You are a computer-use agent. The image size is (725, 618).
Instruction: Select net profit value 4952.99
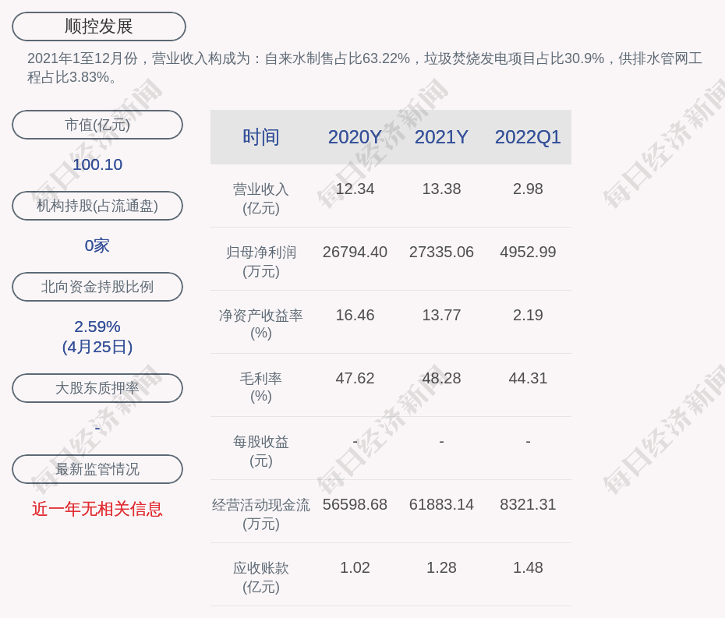[x=528, y=252]
